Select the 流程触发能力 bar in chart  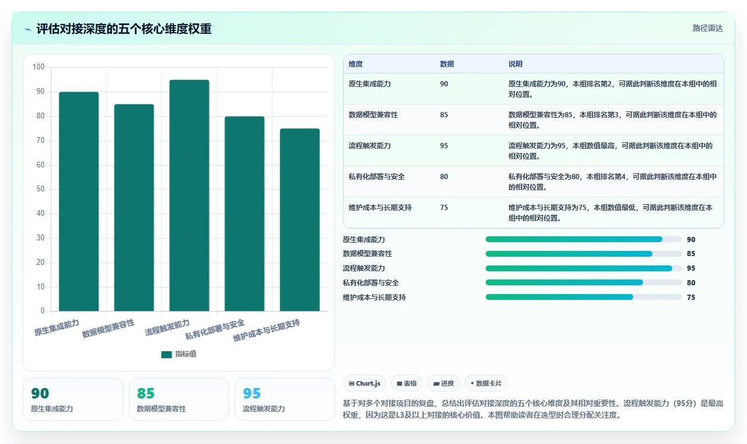tap(189, 195)
